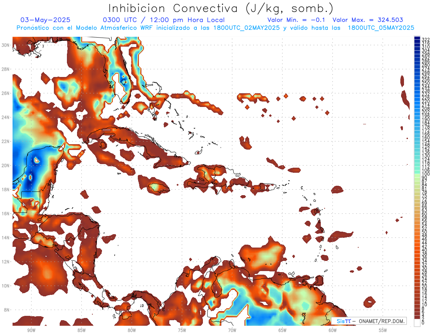Click the '55W' longitude label
The width and height of the screenshot is (434, 335).
click(383, 330)
